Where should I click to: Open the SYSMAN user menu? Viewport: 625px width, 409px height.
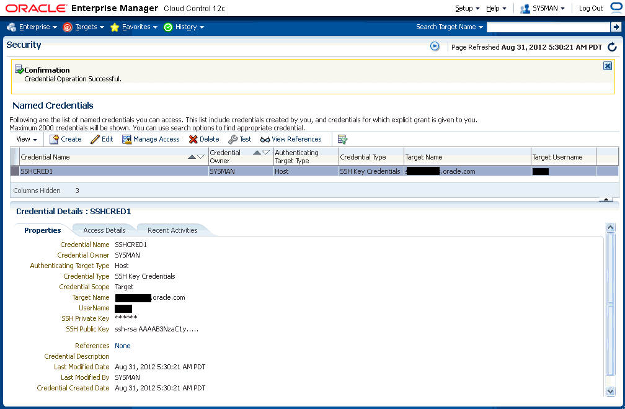pos(543,9)
